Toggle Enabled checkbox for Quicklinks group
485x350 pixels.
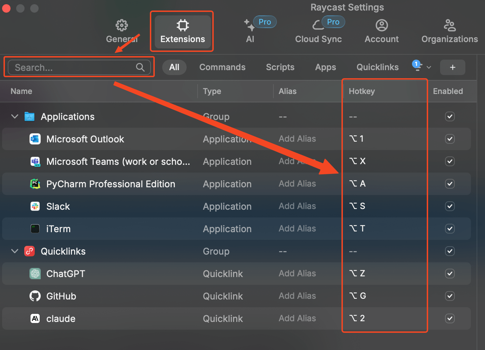tap(450, 251)
